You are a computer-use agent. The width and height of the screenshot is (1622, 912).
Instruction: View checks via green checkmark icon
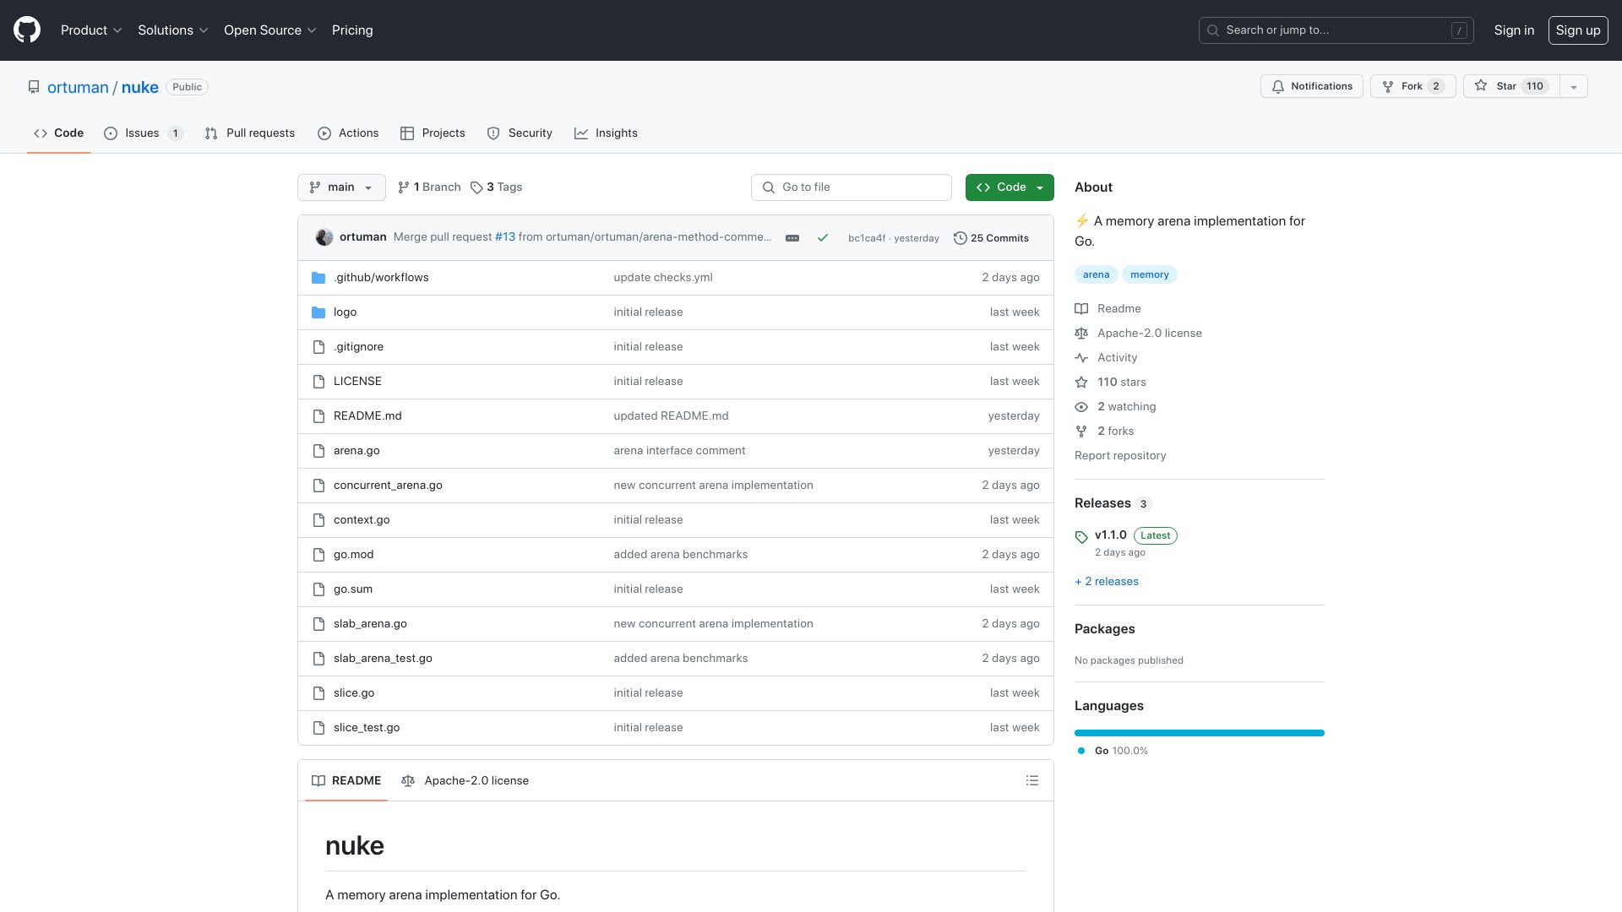pos(823,238)
